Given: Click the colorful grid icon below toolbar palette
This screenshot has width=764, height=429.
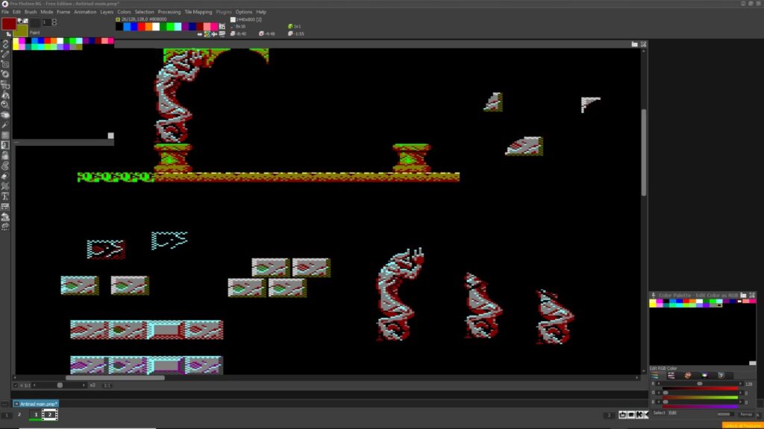Looking at the screenshot, I should (207, 34).
